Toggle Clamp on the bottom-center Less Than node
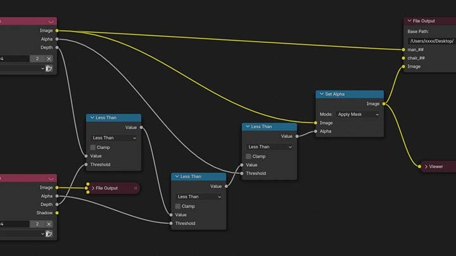This screenshot has width=456, height=256. [x=178, y=206]
